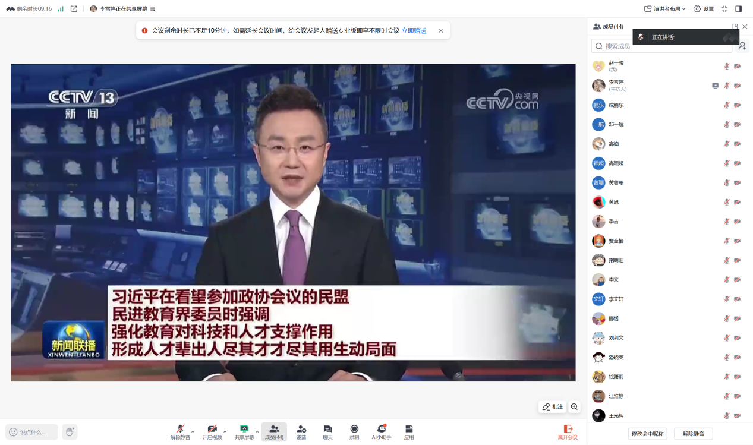Expand the arrow next to 共享屏幕
753x445 pixels.
(x=257, y=431)
